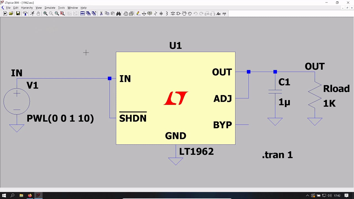Click the Open file folder icon

[x=11, y=14]
